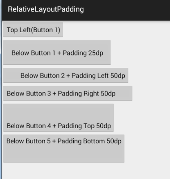
Task: Tap Below Button 4 + Padding Top 50dp
Action: (58, 117)
